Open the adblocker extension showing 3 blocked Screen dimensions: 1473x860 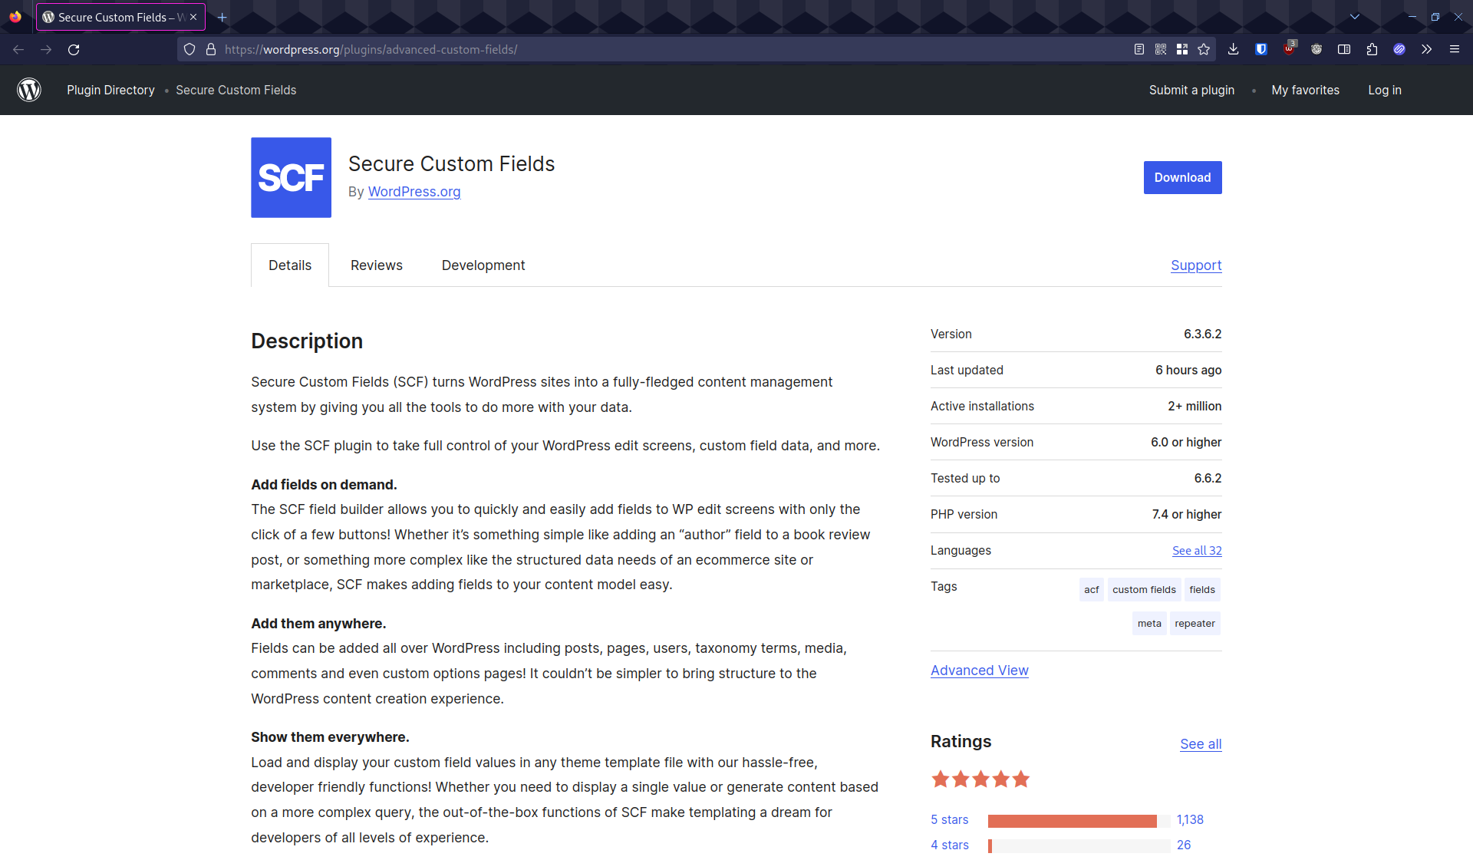pos(1289,51)
